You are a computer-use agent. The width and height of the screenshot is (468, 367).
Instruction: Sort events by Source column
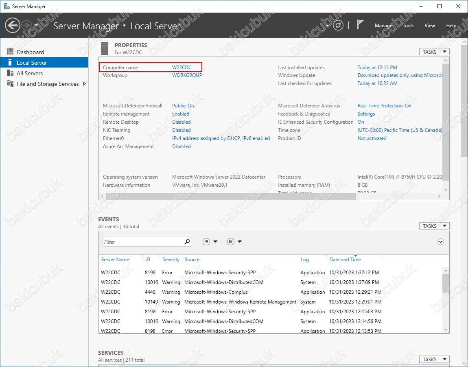click(x=192, y=260)
